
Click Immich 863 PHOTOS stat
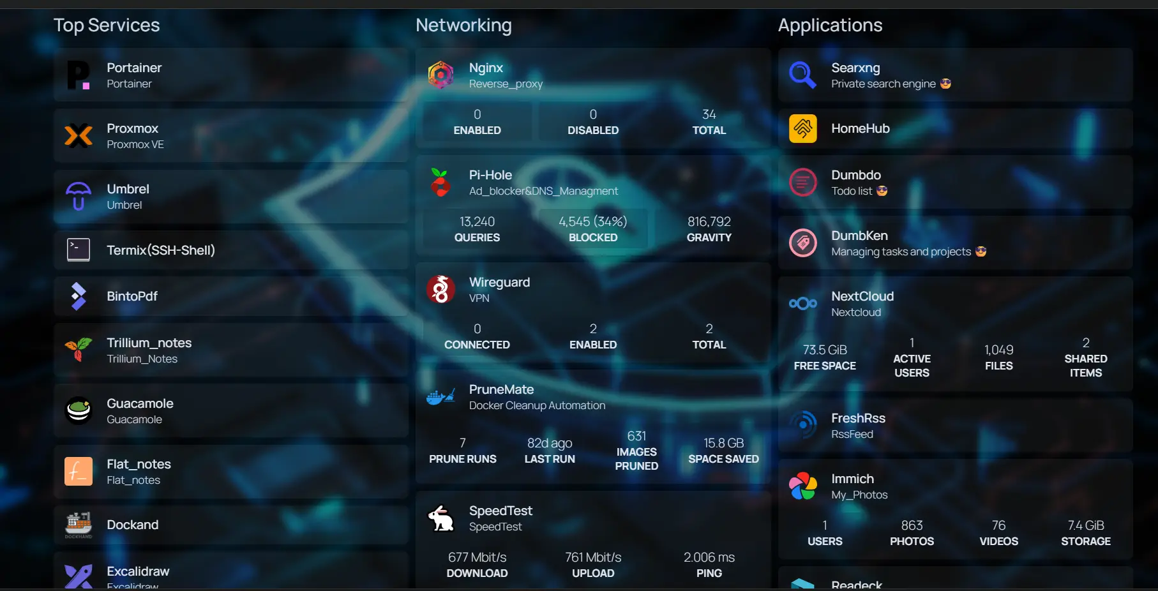click(912, 533)
